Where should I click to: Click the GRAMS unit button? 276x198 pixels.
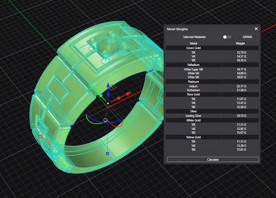[247, 37]
